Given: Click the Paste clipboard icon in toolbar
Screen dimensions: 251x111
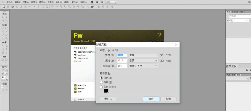Looking at the screenshot, I should [47, 7].
